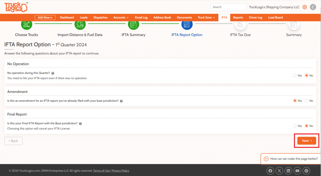Open the Privacy Policy link

[120, 171]
